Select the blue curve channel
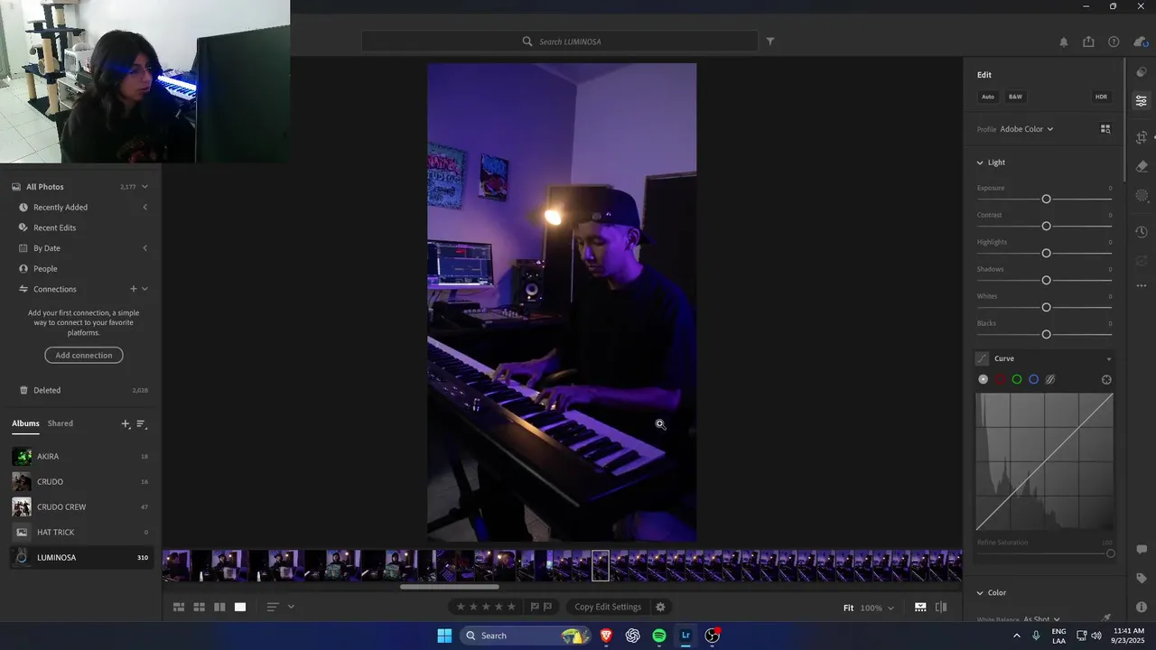The image size is (1156, 650). 1033,380
